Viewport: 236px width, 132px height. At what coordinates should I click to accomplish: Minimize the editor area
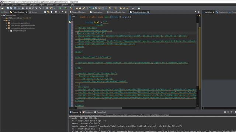pyautogui.click(x=195, y=12)
